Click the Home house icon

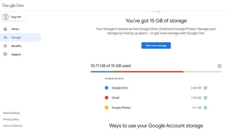5,29
